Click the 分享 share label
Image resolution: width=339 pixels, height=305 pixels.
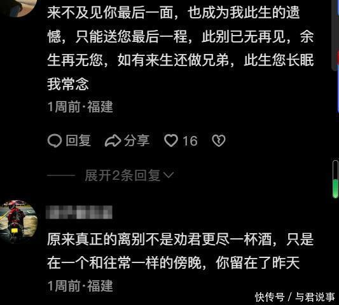(x=136, y=141)
